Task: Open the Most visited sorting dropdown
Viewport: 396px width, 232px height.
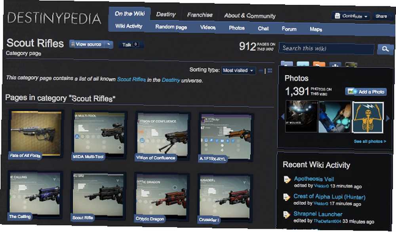Action: 238,71
